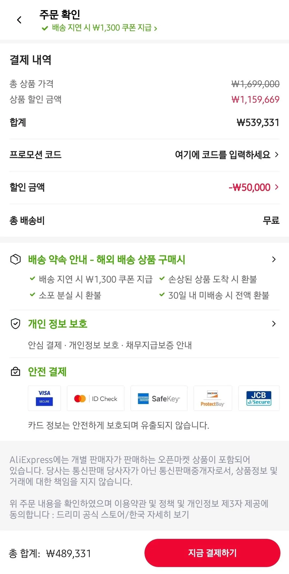Tap the Discover ProtectBuy logo

[213, 398]
